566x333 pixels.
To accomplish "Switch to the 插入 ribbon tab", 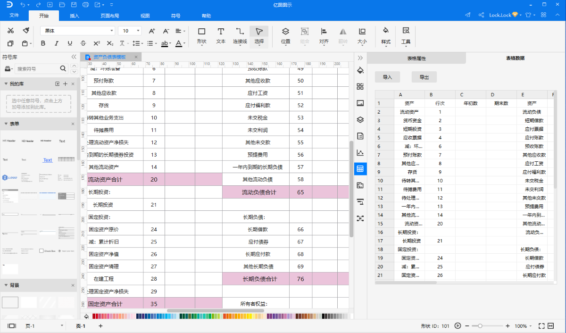I will pyautogui.click(x=75, y=16).
